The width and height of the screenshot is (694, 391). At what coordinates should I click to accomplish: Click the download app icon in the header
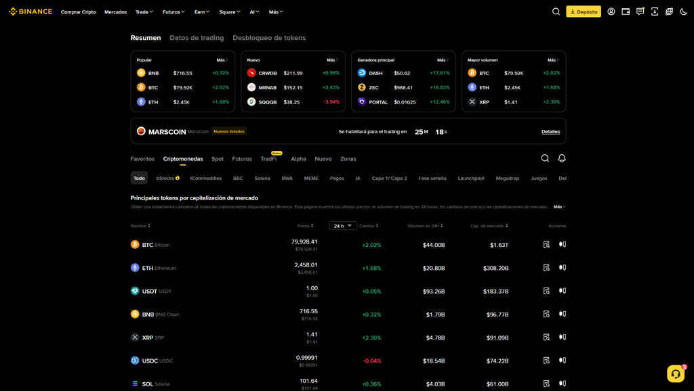pyautogui.click(x=655, y=12)
